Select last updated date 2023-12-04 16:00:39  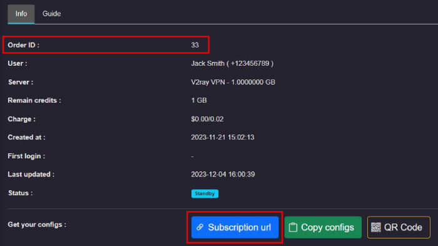point(223,175)
